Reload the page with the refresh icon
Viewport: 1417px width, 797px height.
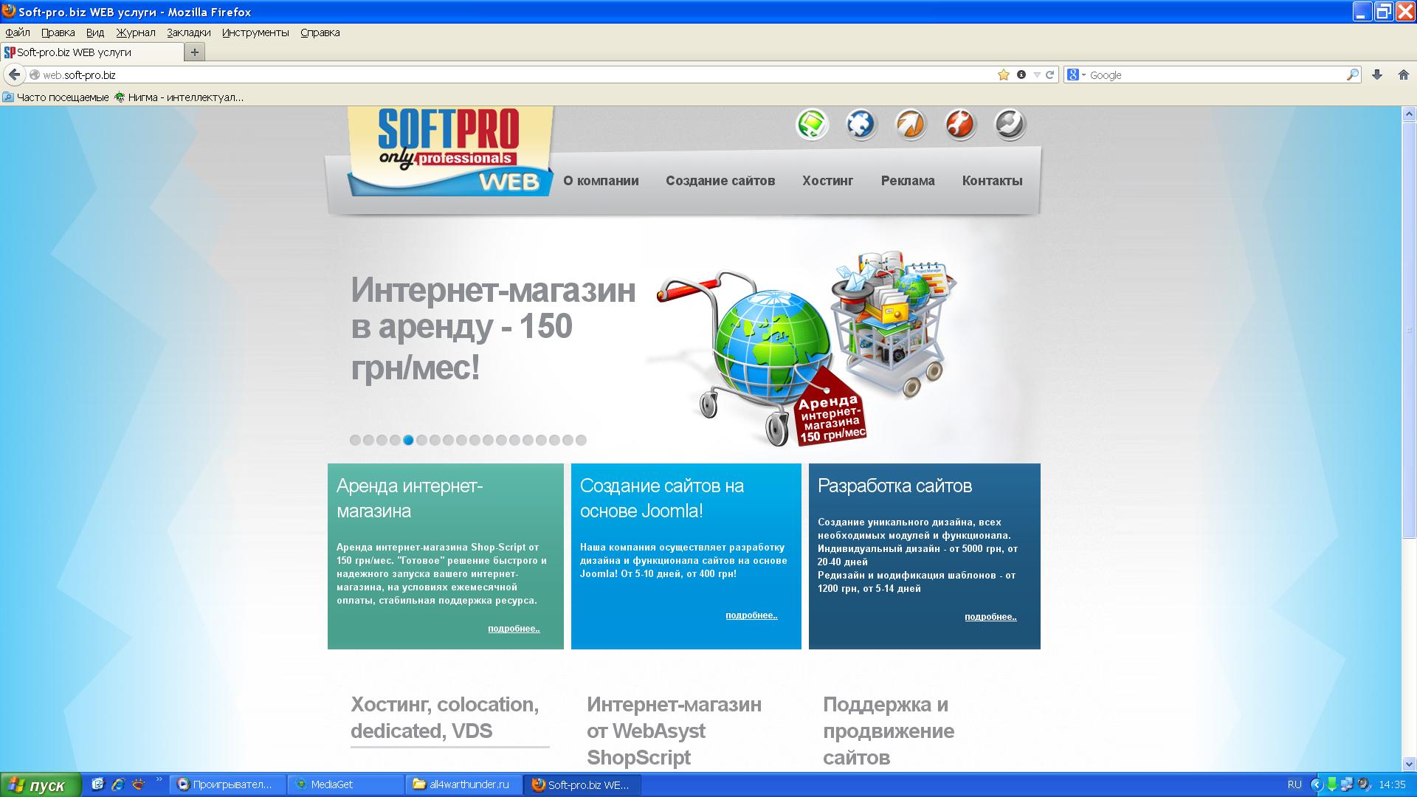[x=1049, y=75]
